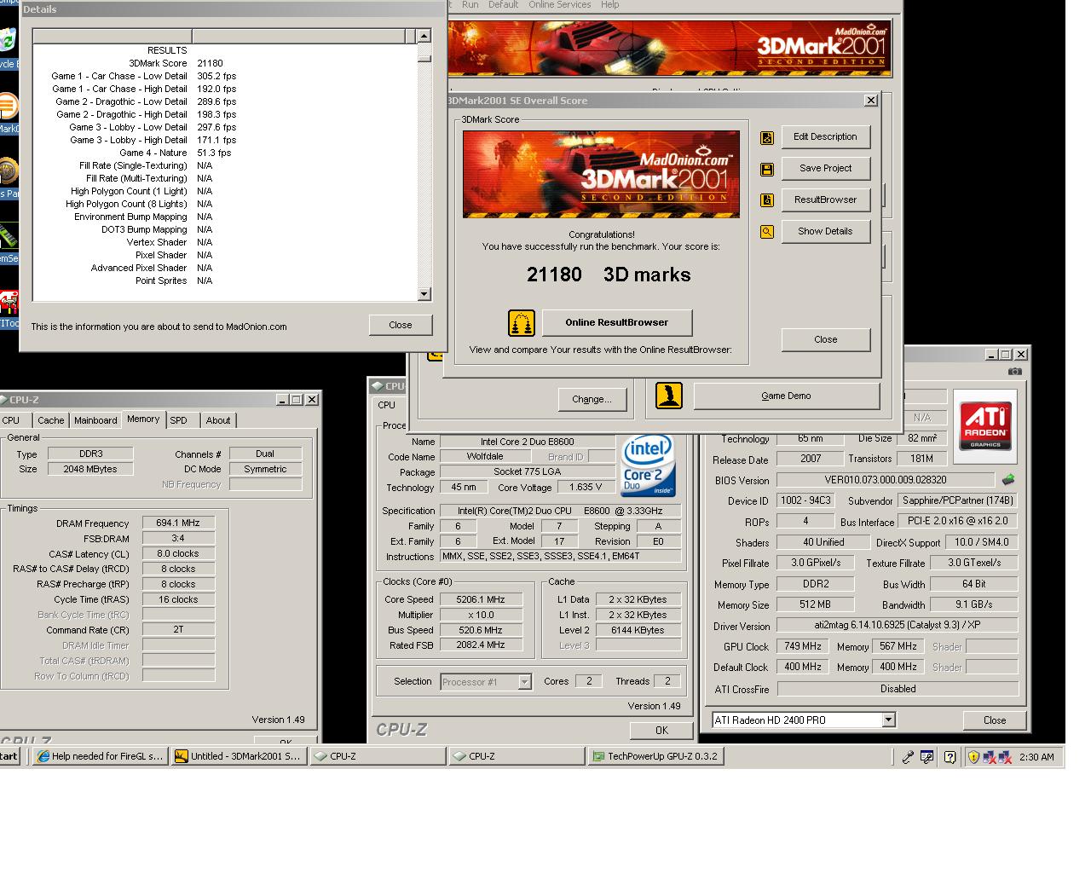Click the X on the Overall Score title bar
The height and width of the screenshot is (873, 1091).
coord(870,101)
